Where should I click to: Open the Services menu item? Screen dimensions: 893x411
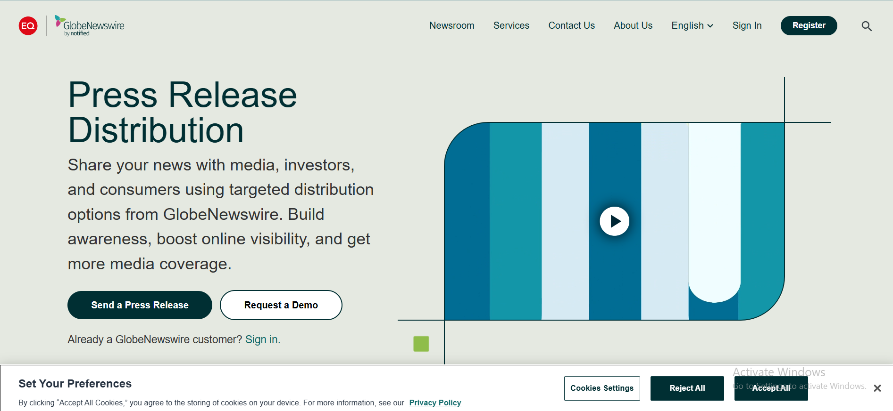click(511, 26)
